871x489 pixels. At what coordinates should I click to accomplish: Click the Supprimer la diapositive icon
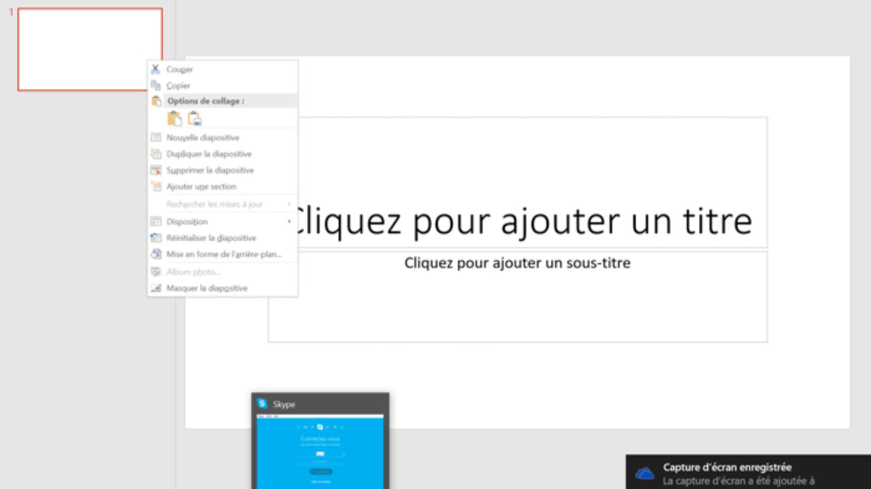[156, 170]
